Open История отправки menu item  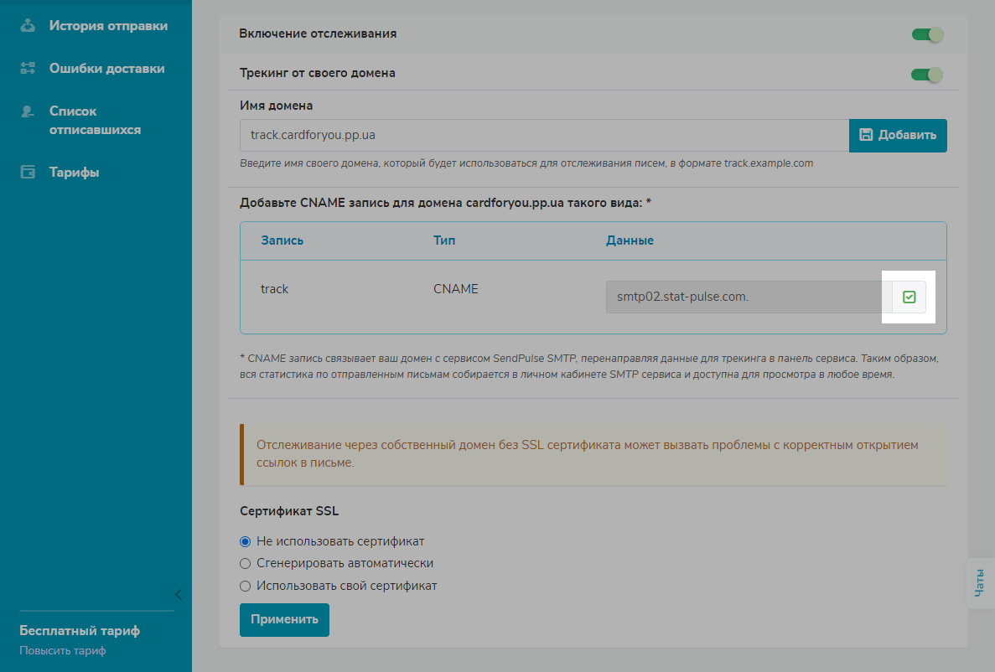(108, 26)
